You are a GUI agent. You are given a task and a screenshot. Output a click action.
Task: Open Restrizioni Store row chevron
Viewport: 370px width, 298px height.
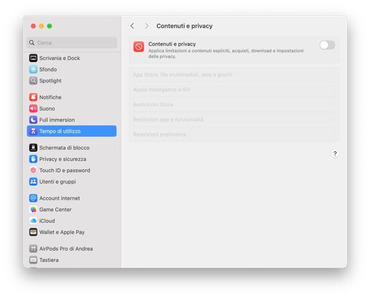pos(333,105)
